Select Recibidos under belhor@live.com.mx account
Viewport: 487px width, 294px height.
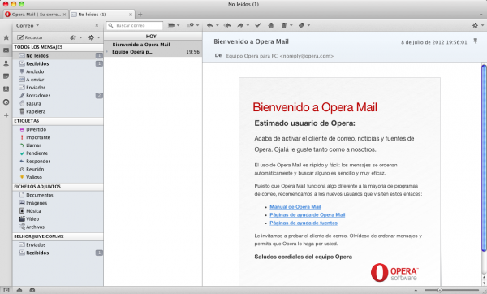[58, 253]
